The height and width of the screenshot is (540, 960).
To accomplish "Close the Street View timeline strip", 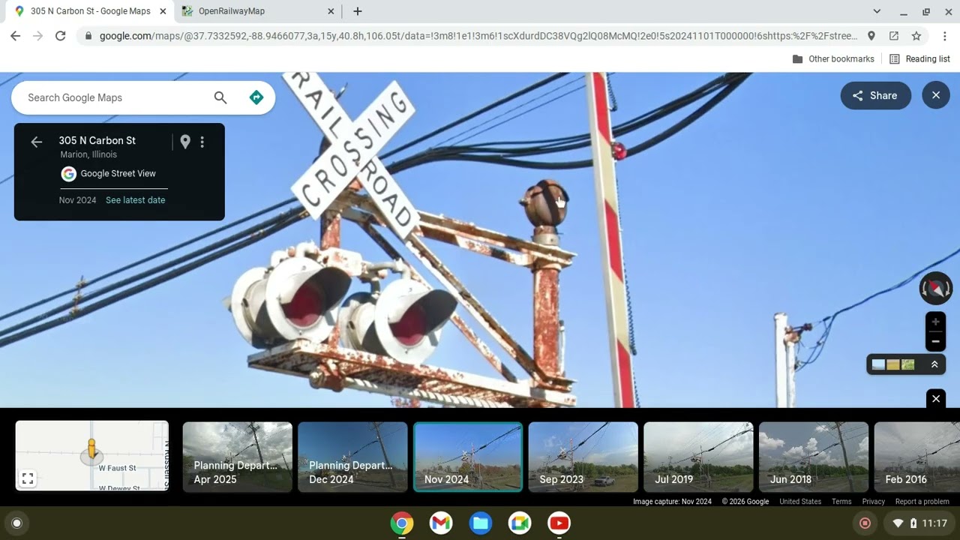I will 936,399.
